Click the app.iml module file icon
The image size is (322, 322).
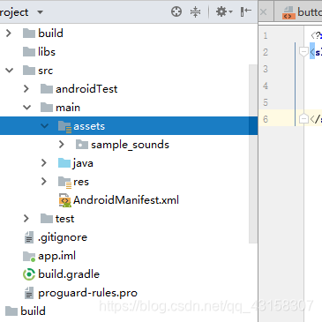pos(29,257)
